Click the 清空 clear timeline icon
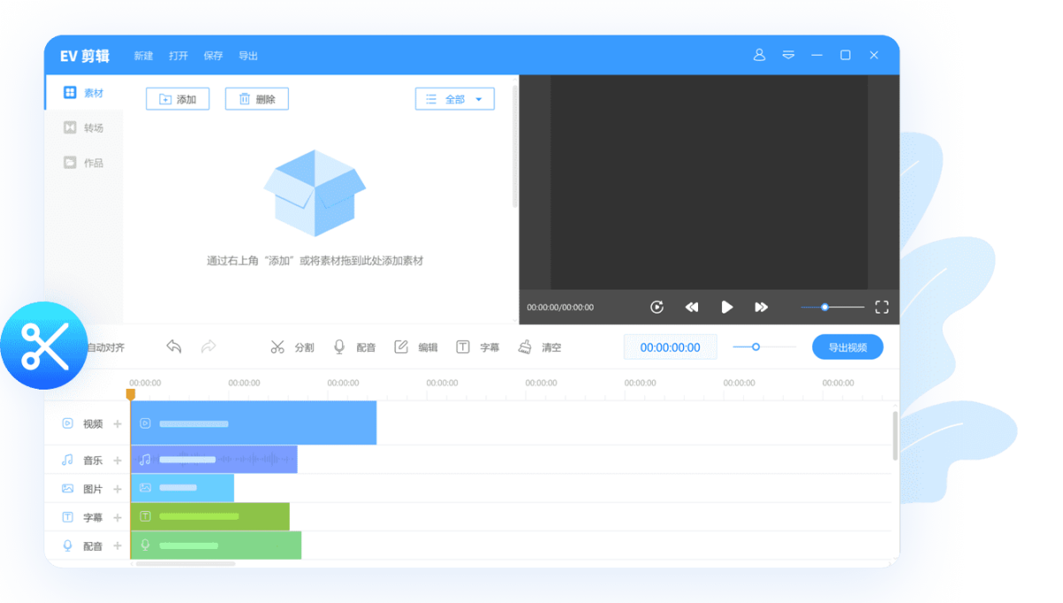 [539, 347]
